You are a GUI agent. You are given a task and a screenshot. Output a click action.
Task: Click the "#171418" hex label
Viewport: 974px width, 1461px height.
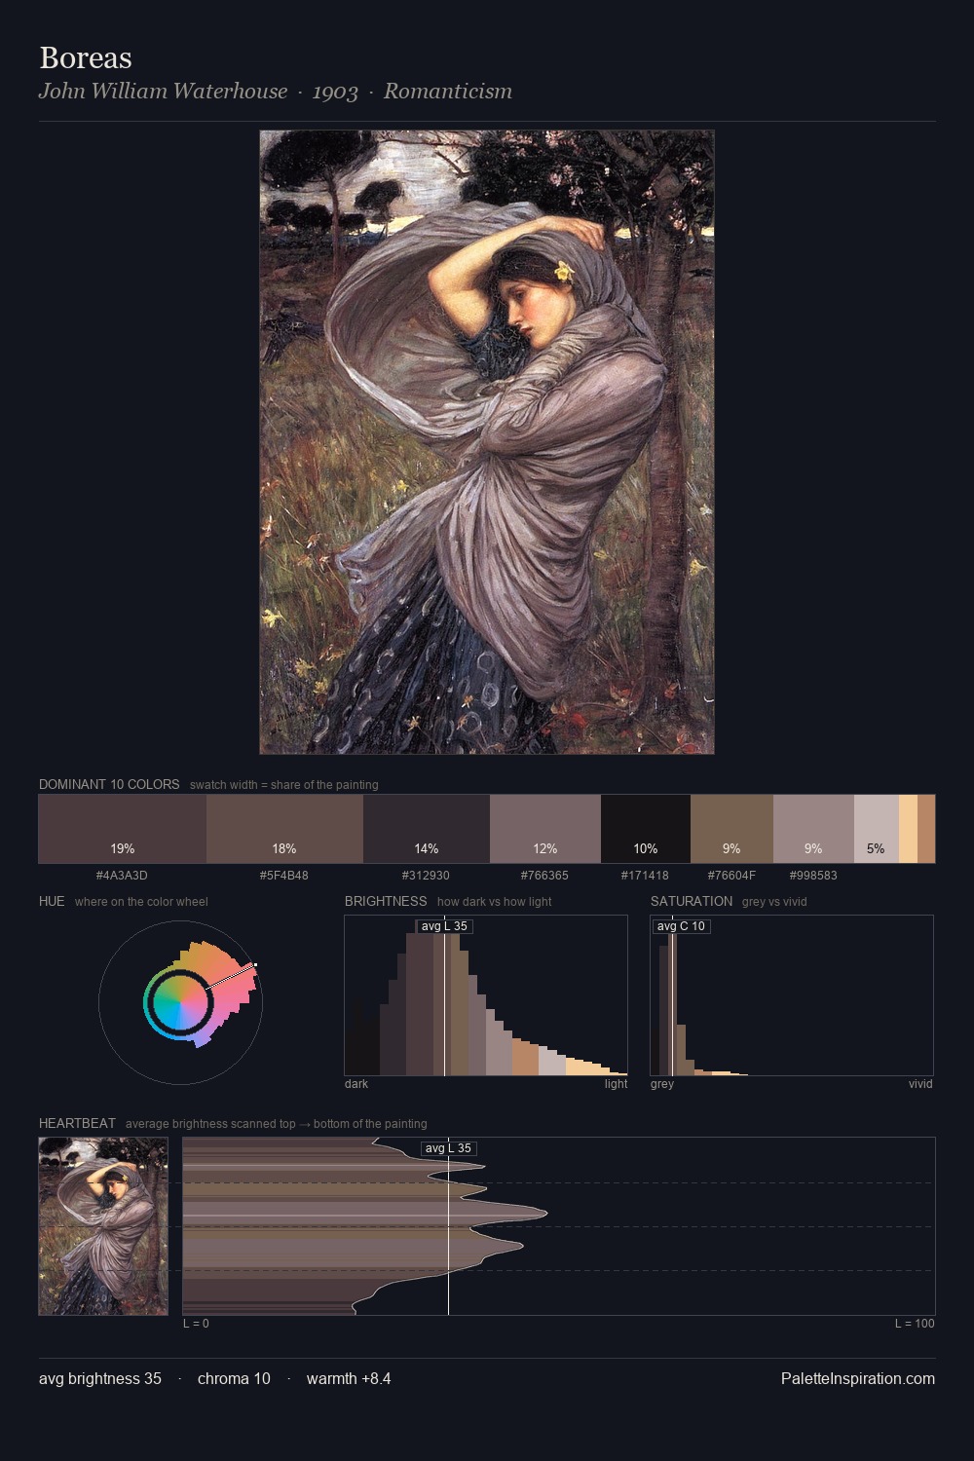(645, 876)
